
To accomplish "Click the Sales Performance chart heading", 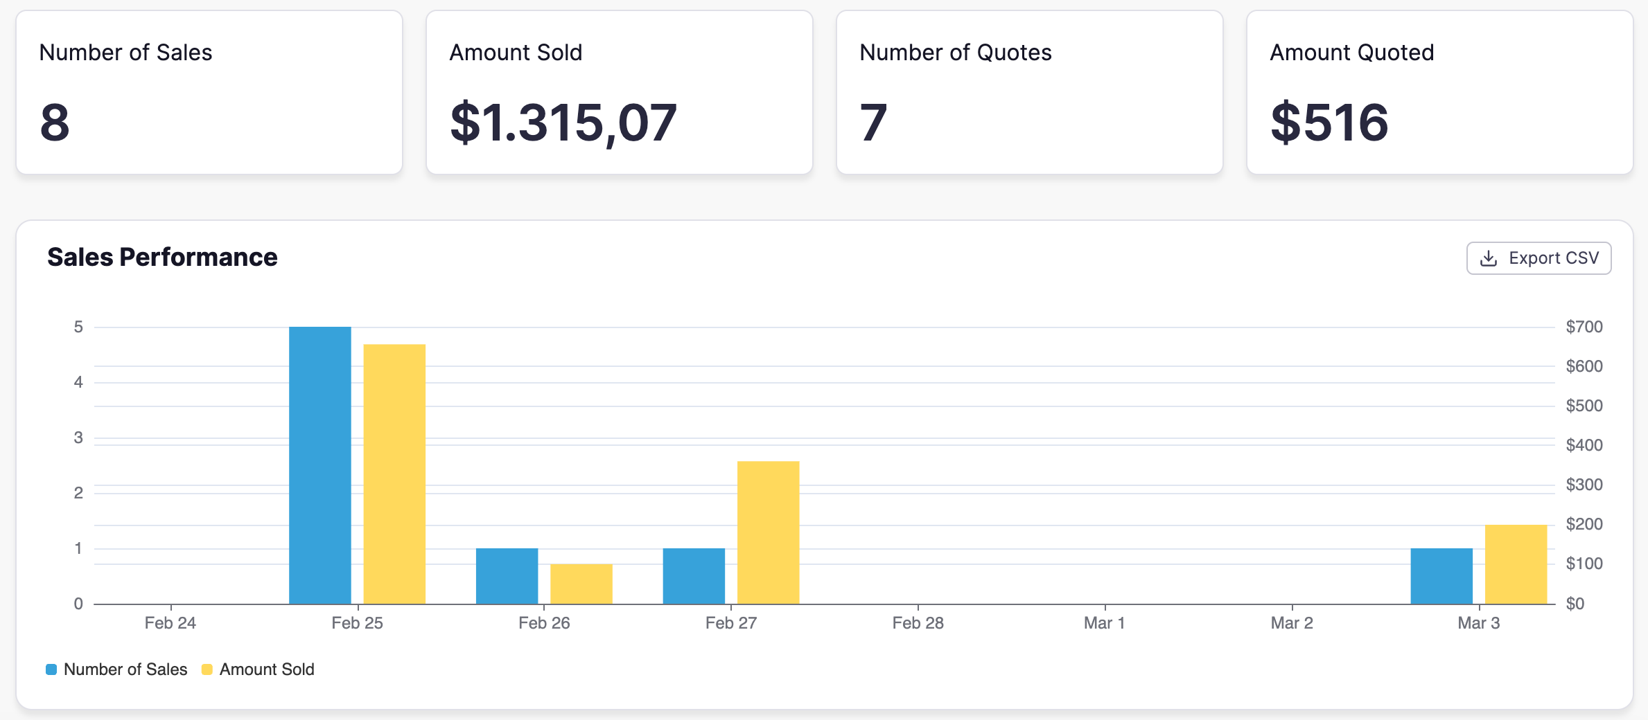I will coord(162,257).
